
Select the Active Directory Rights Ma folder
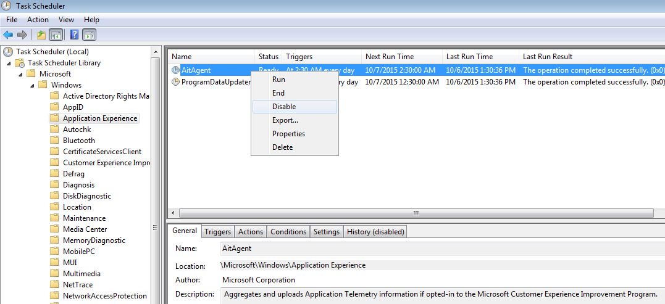(x=106, y=96)
